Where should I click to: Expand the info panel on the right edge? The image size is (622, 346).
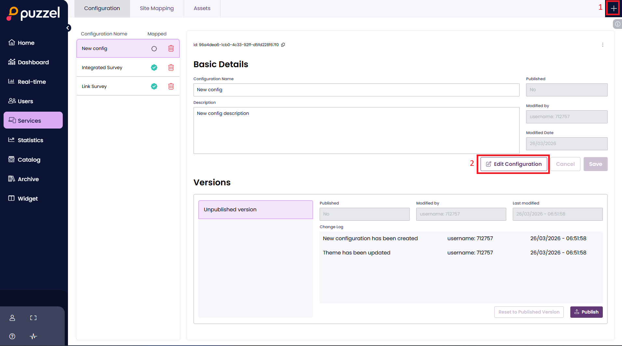(617, 24)
